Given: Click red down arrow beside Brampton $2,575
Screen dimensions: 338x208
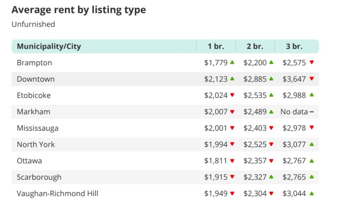Looking at the screenshot, I should point(311,62).
